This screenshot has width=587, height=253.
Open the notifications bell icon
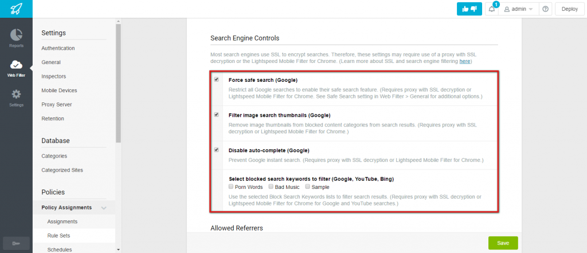(491, 9)
